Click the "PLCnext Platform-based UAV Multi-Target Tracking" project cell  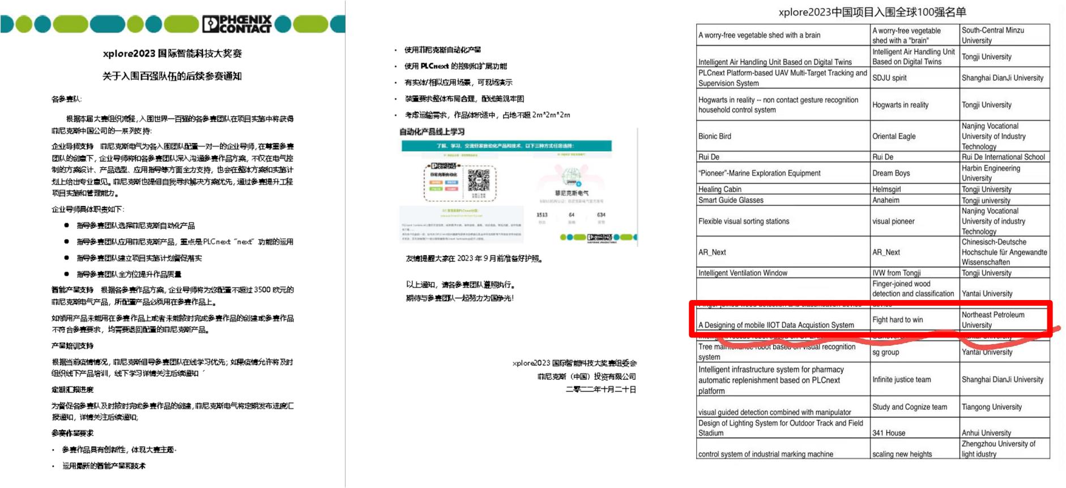click(783, 78)
